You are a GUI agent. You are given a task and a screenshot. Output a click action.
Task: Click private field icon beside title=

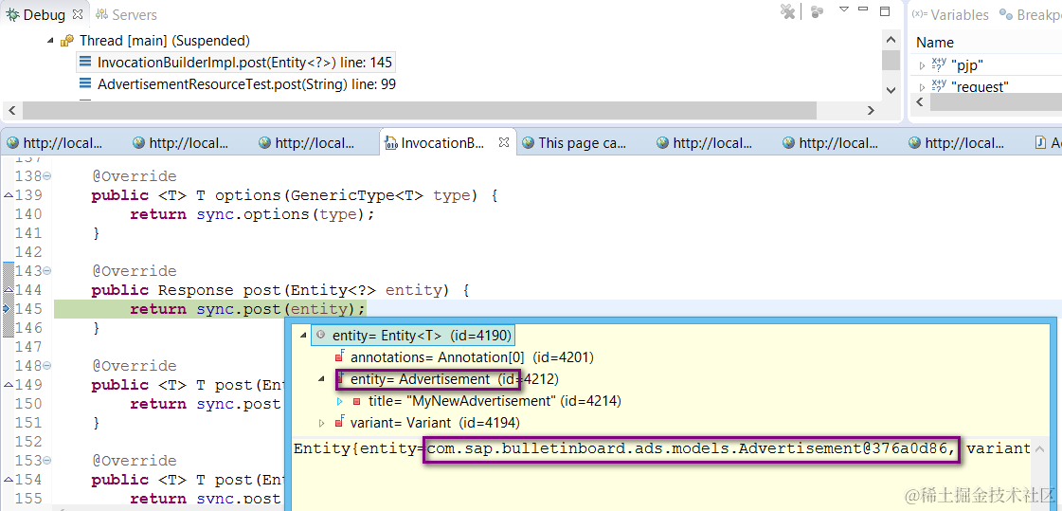click(x=357, y=401)
